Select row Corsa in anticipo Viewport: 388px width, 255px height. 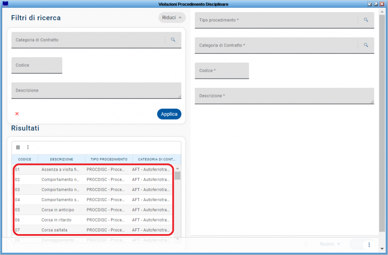coord(93,210)
